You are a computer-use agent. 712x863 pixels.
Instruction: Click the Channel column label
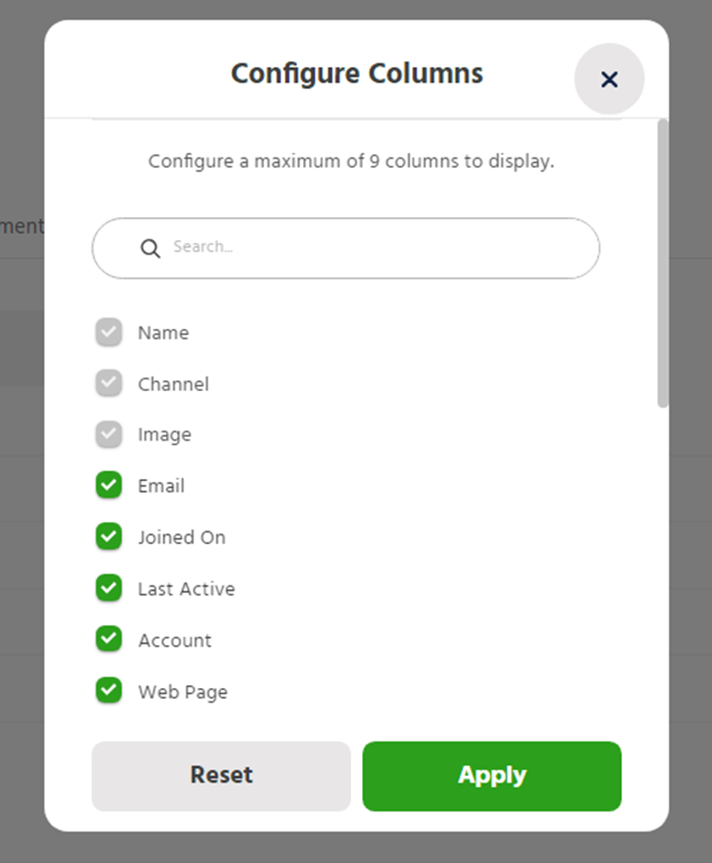[173, 384]
